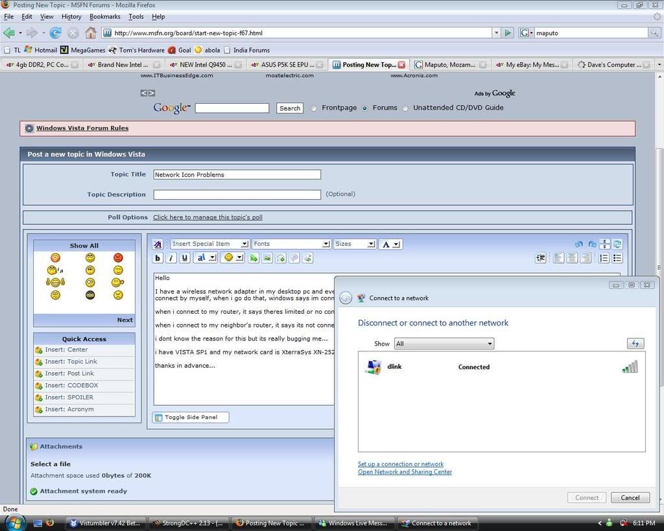664x531 pixels.
Task: Click the editor undo arrow icon
Action: (579, 244)
